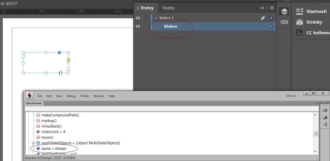Open the CC knihovny panel icon
The height and width of the screenshot is (161, 330).
click(300, 33)
